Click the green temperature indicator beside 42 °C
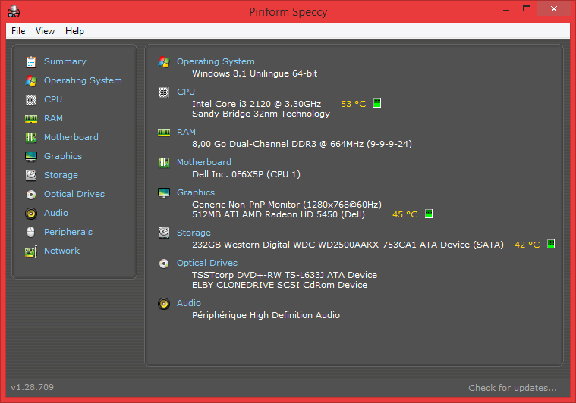576x403 pixels. coord(551,244)
